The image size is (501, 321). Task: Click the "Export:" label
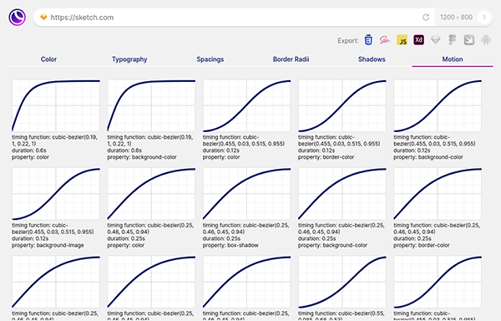(348, 41)
